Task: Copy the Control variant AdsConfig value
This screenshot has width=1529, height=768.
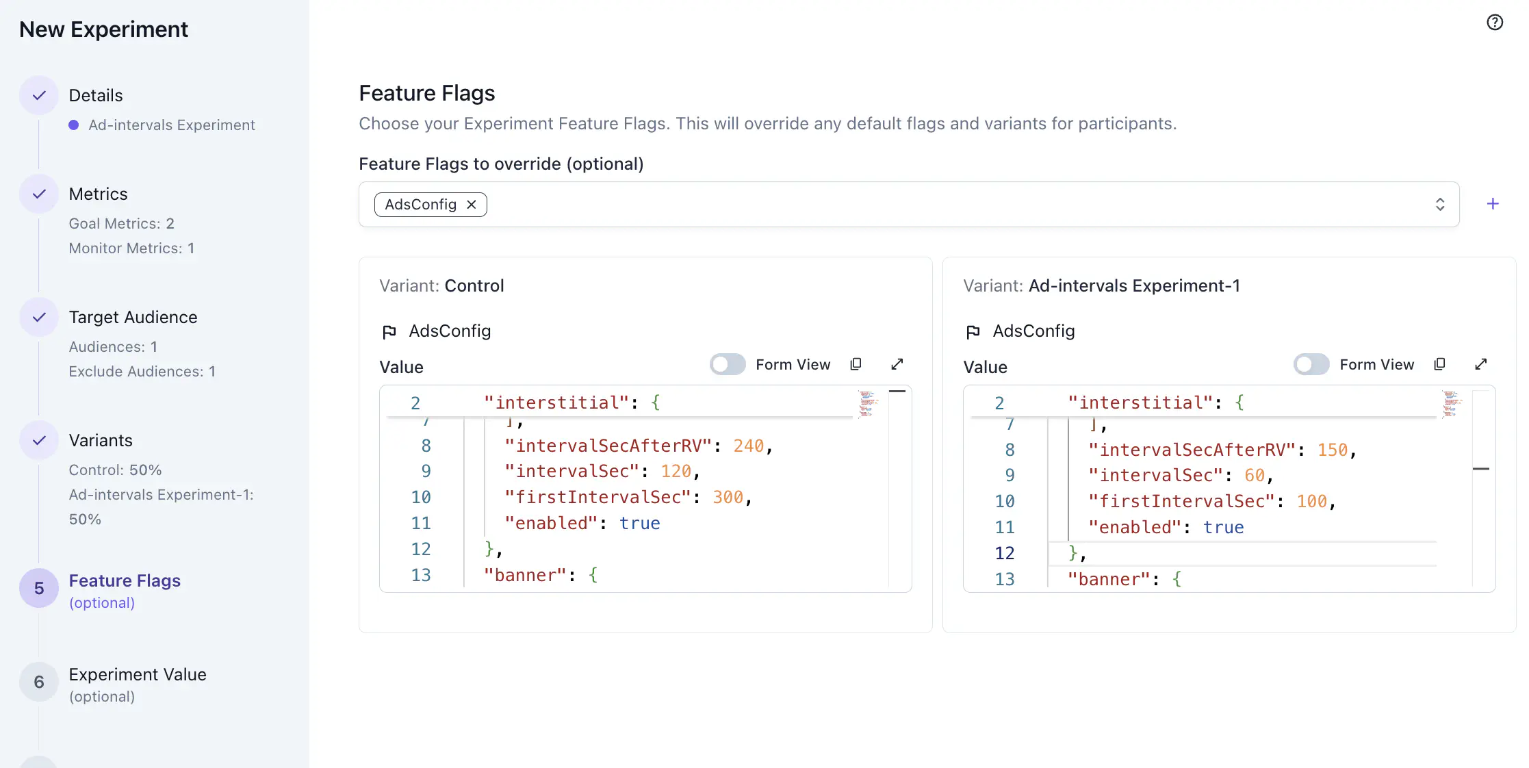Action: coord(856,364)
